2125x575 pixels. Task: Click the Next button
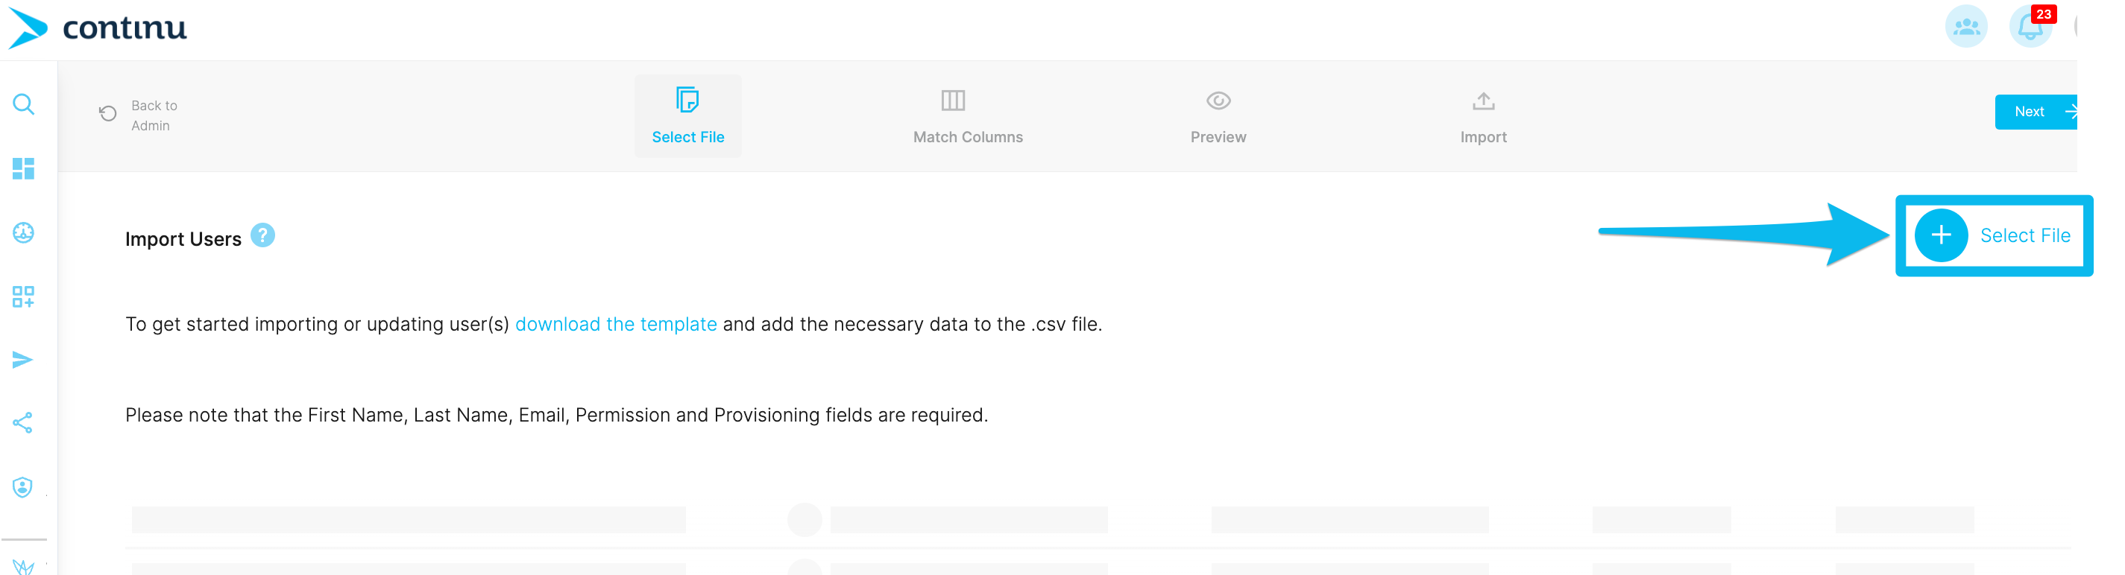(2036, 112)
